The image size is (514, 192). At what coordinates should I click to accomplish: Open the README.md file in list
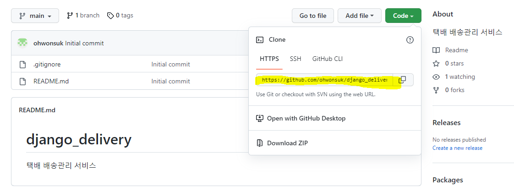pos(51,81)
